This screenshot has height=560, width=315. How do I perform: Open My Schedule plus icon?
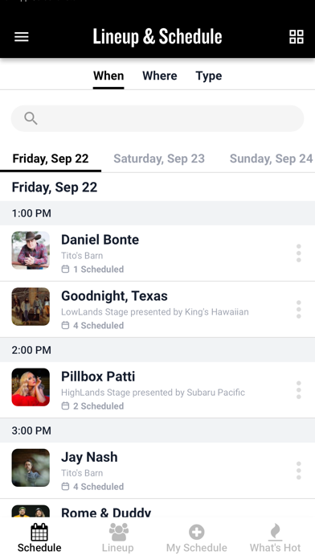point(197,532)
